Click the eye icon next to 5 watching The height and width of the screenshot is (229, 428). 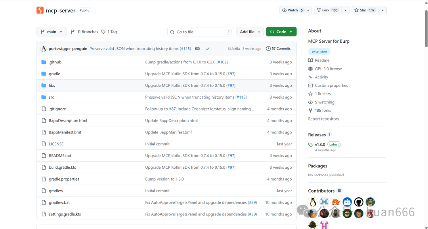[x=310, y=102]
